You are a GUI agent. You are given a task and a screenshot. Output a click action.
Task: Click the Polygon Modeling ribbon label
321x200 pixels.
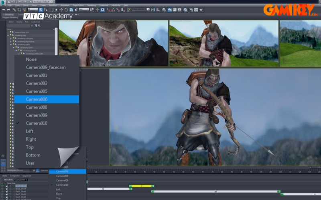10,18
